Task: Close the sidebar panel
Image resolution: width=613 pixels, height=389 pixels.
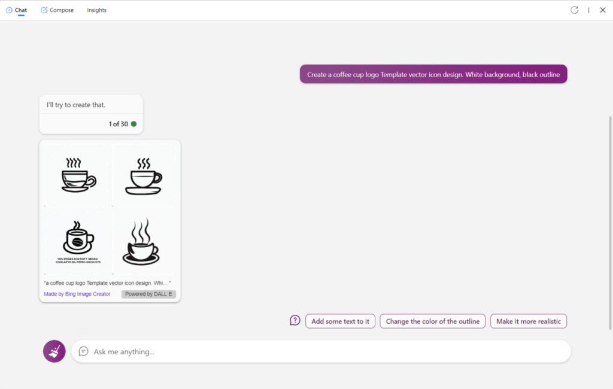Action: tap(603, 10)
